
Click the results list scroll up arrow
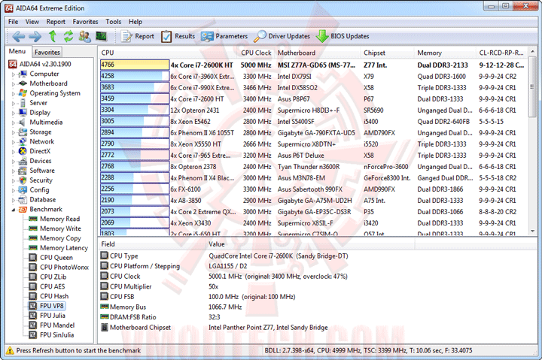533,51
